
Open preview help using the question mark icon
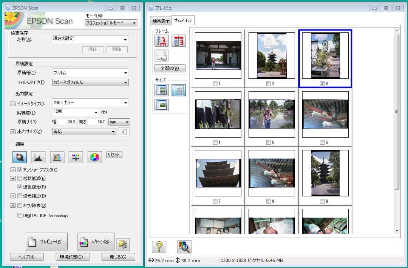(159, 247)
